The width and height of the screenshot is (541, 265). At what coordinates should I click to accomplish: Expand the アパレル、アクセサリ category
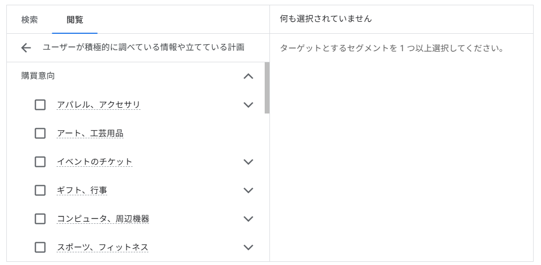(248, 105)
